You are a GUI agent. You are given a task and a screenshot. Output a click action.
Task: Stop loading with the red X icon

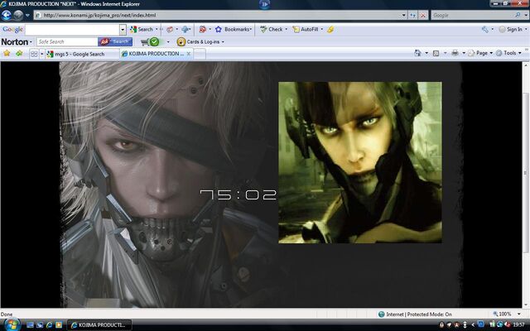[x=423, y=15]
